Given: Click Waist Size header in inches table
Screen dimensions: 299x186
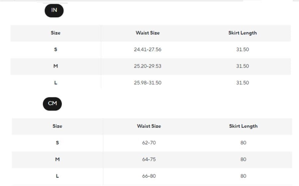Looking at the screenshot, I should coord(148,33).
